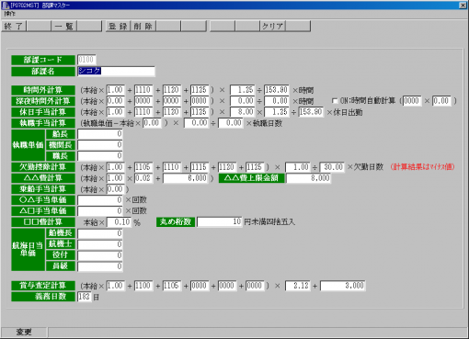Click the 丸め桁数 value field

point(220,221)
